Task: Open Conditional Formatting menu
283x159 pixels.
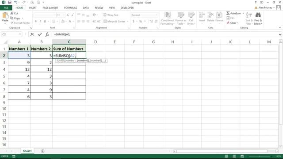Action: (168, 19)
